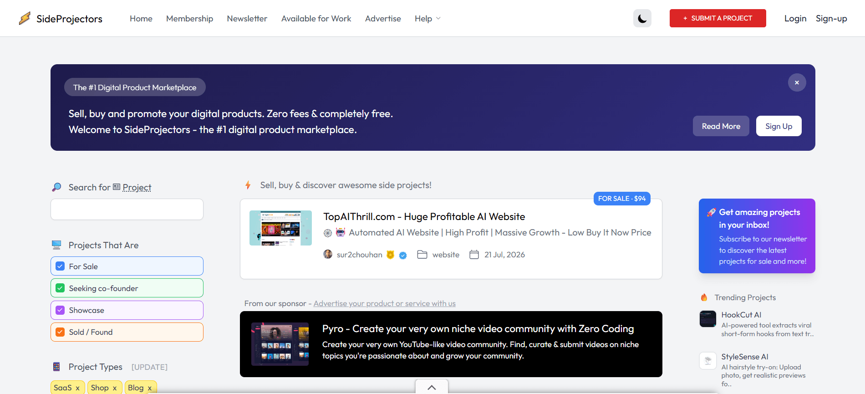Image resolution: width=865 pixels, height=394 pixels.
Task: Click the 21 Jul, 2026 listing date
Action: coord(504,255)
